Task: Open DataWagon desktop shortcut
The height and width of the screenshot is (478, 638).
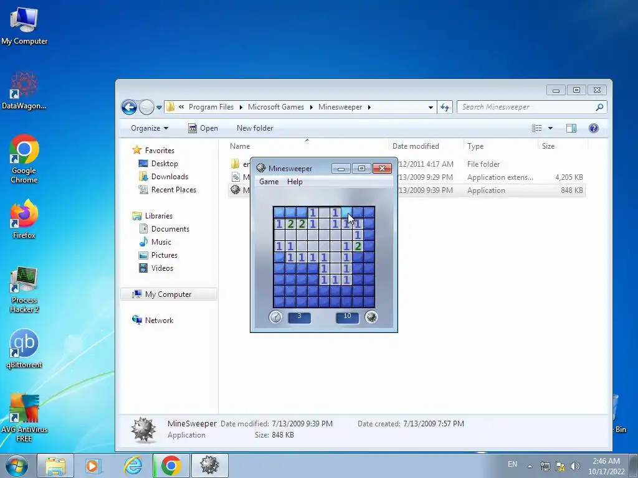Action: [x=24, y=91]
